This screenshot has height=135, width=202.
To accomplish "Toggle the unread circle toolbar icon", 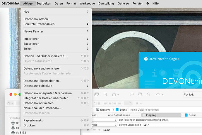I will coord(140,95).
